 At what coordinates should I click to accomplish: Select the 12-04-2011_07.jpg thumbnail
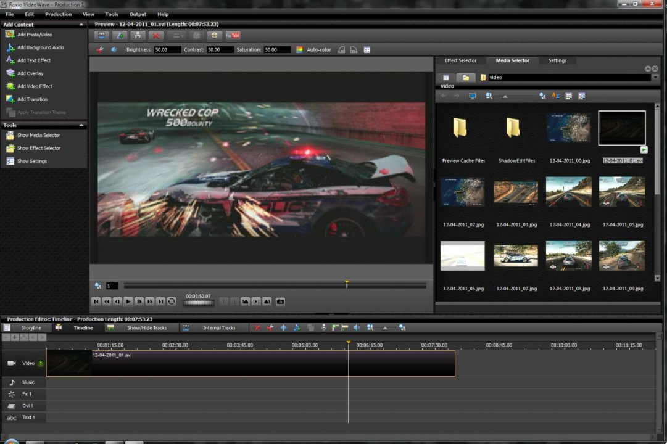pyautogui.click(x=516, y=255)
